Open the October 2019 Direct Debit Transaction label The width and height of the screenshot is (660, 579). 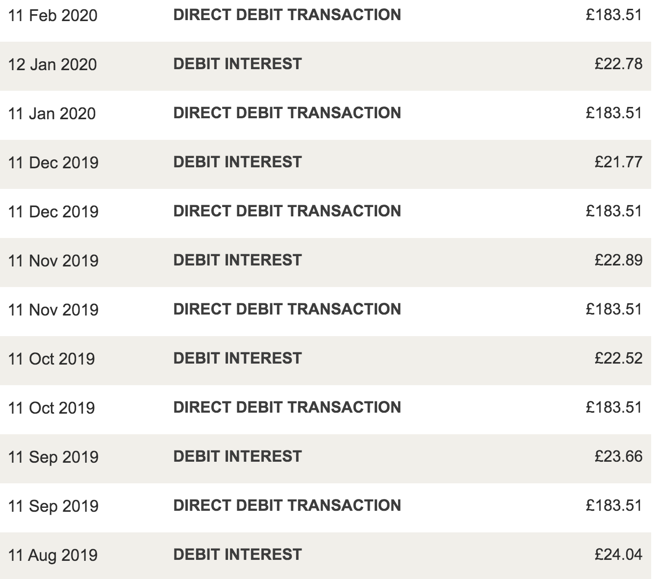coord(287,408)
